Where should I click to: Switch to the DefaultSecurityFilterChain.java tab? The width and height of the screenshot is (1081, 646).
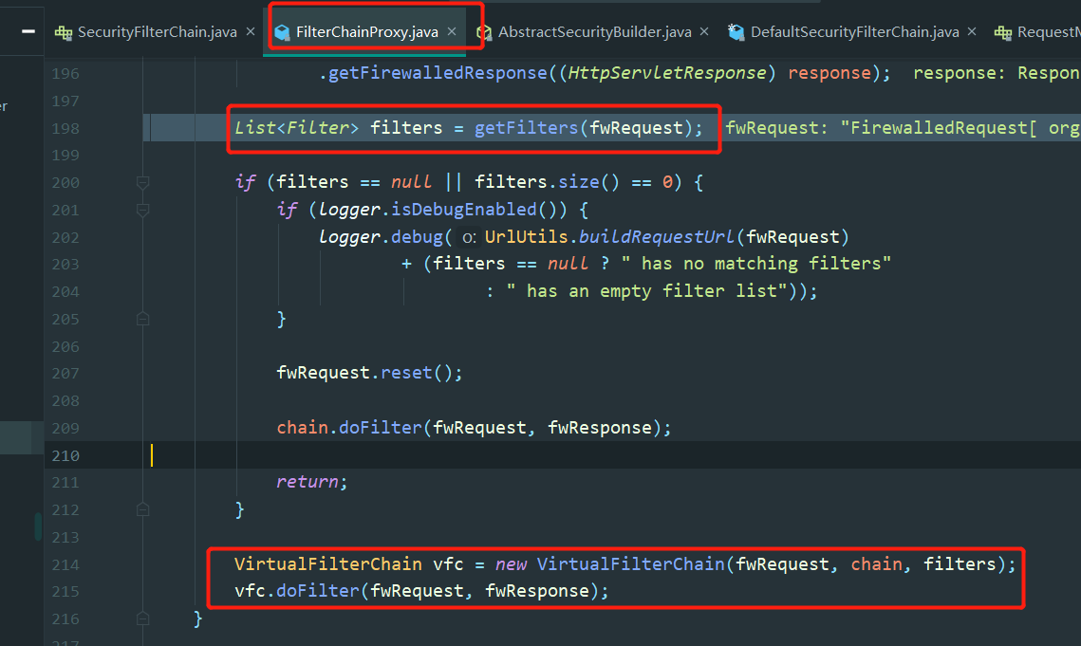pyautogui.click(x=854, y=30)
